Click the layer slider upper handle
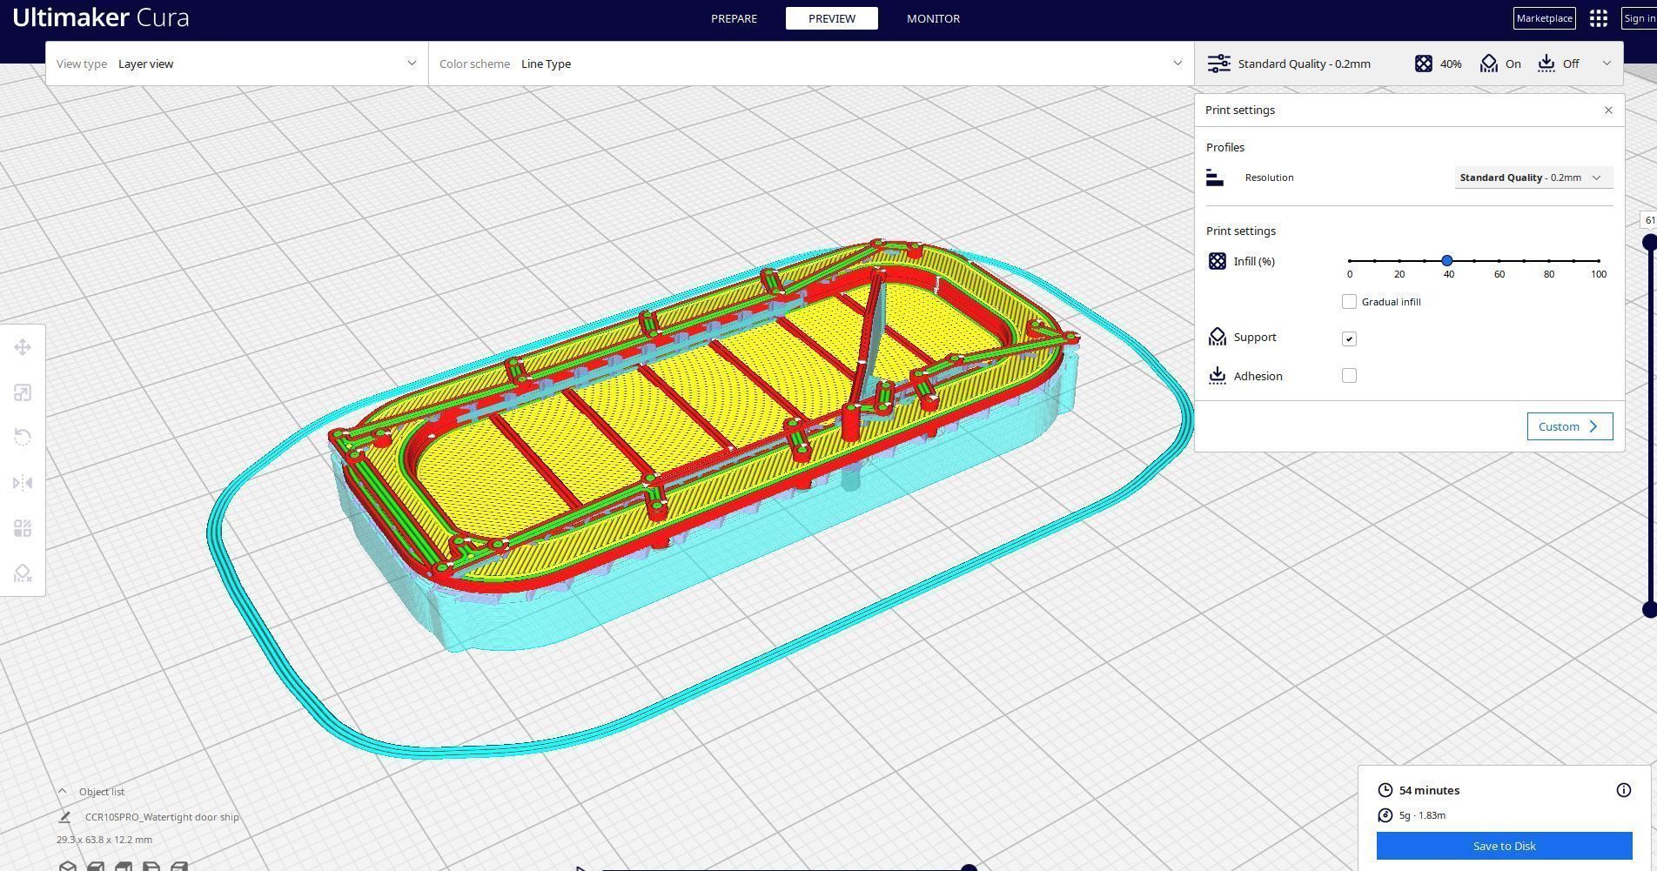Image resolution: width=1657 pixels, height=871 pixels. [1648, 242]
